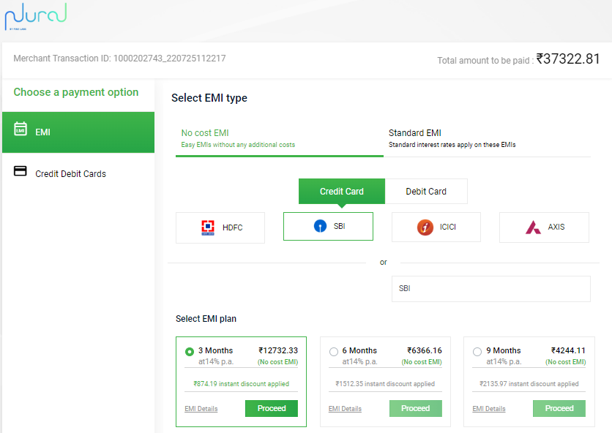Image resolution: width=612 pixels, height=433 pixels.
Task: Click '₹874.19 instant discount applied' text
Action: pos(241,384)
